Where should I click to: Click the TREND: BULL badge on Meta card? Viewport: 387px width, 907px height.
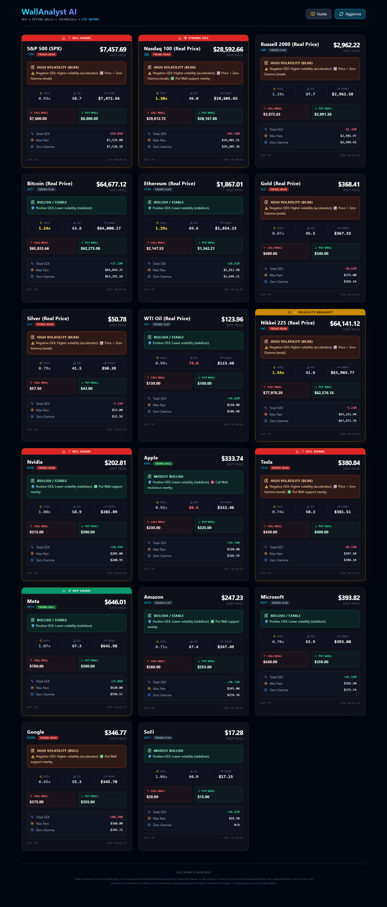click(x=46, y=607)
